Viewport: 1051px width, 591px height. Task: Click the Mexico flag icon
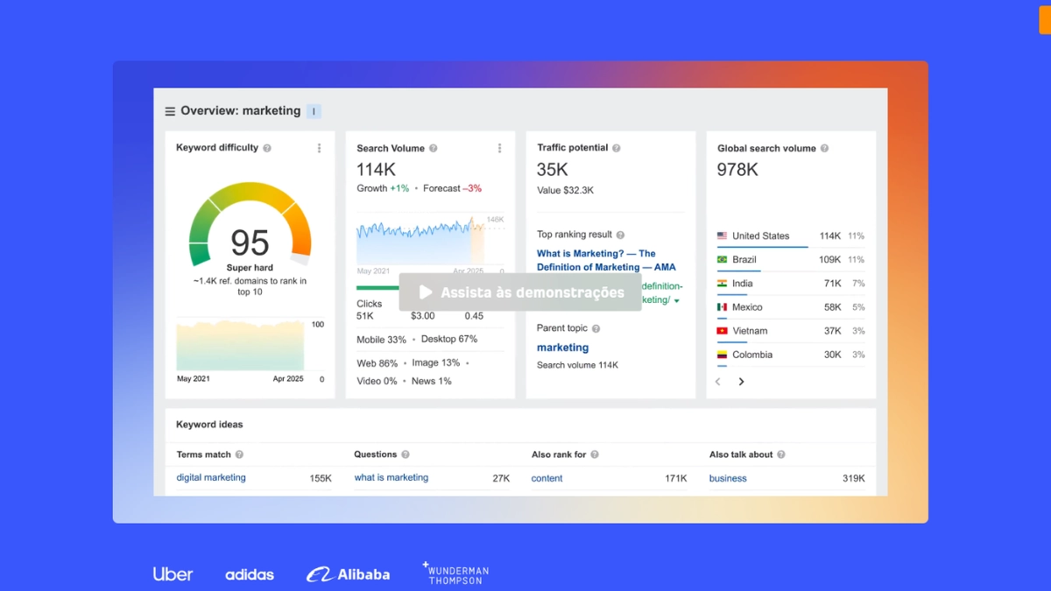tap(723, 307)
